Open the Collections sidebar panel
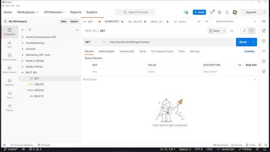The image size is (270, 152). (x=9, y=32)
